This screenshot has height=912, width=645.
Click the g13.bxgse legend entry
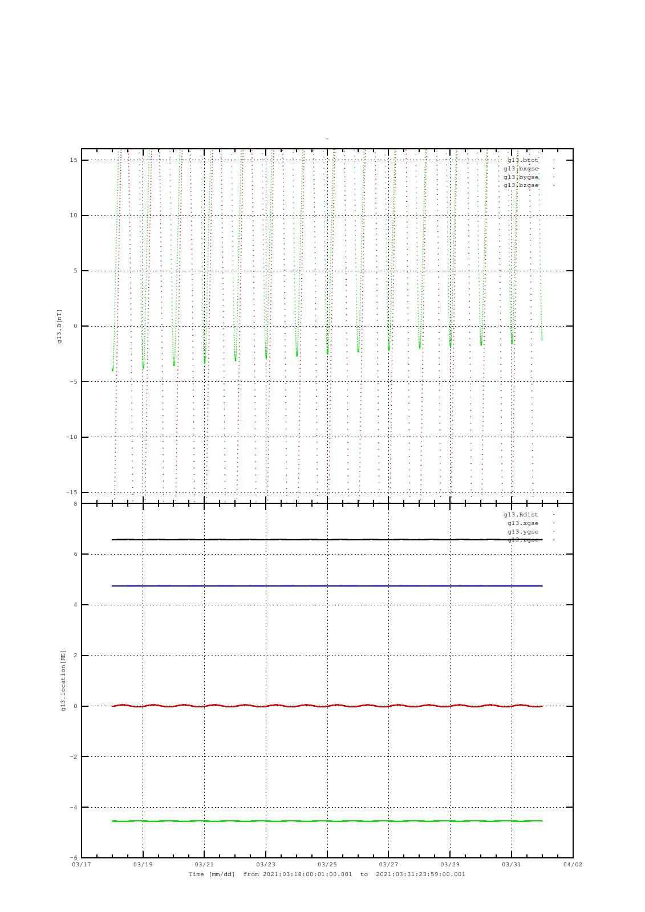click(521, 169)
